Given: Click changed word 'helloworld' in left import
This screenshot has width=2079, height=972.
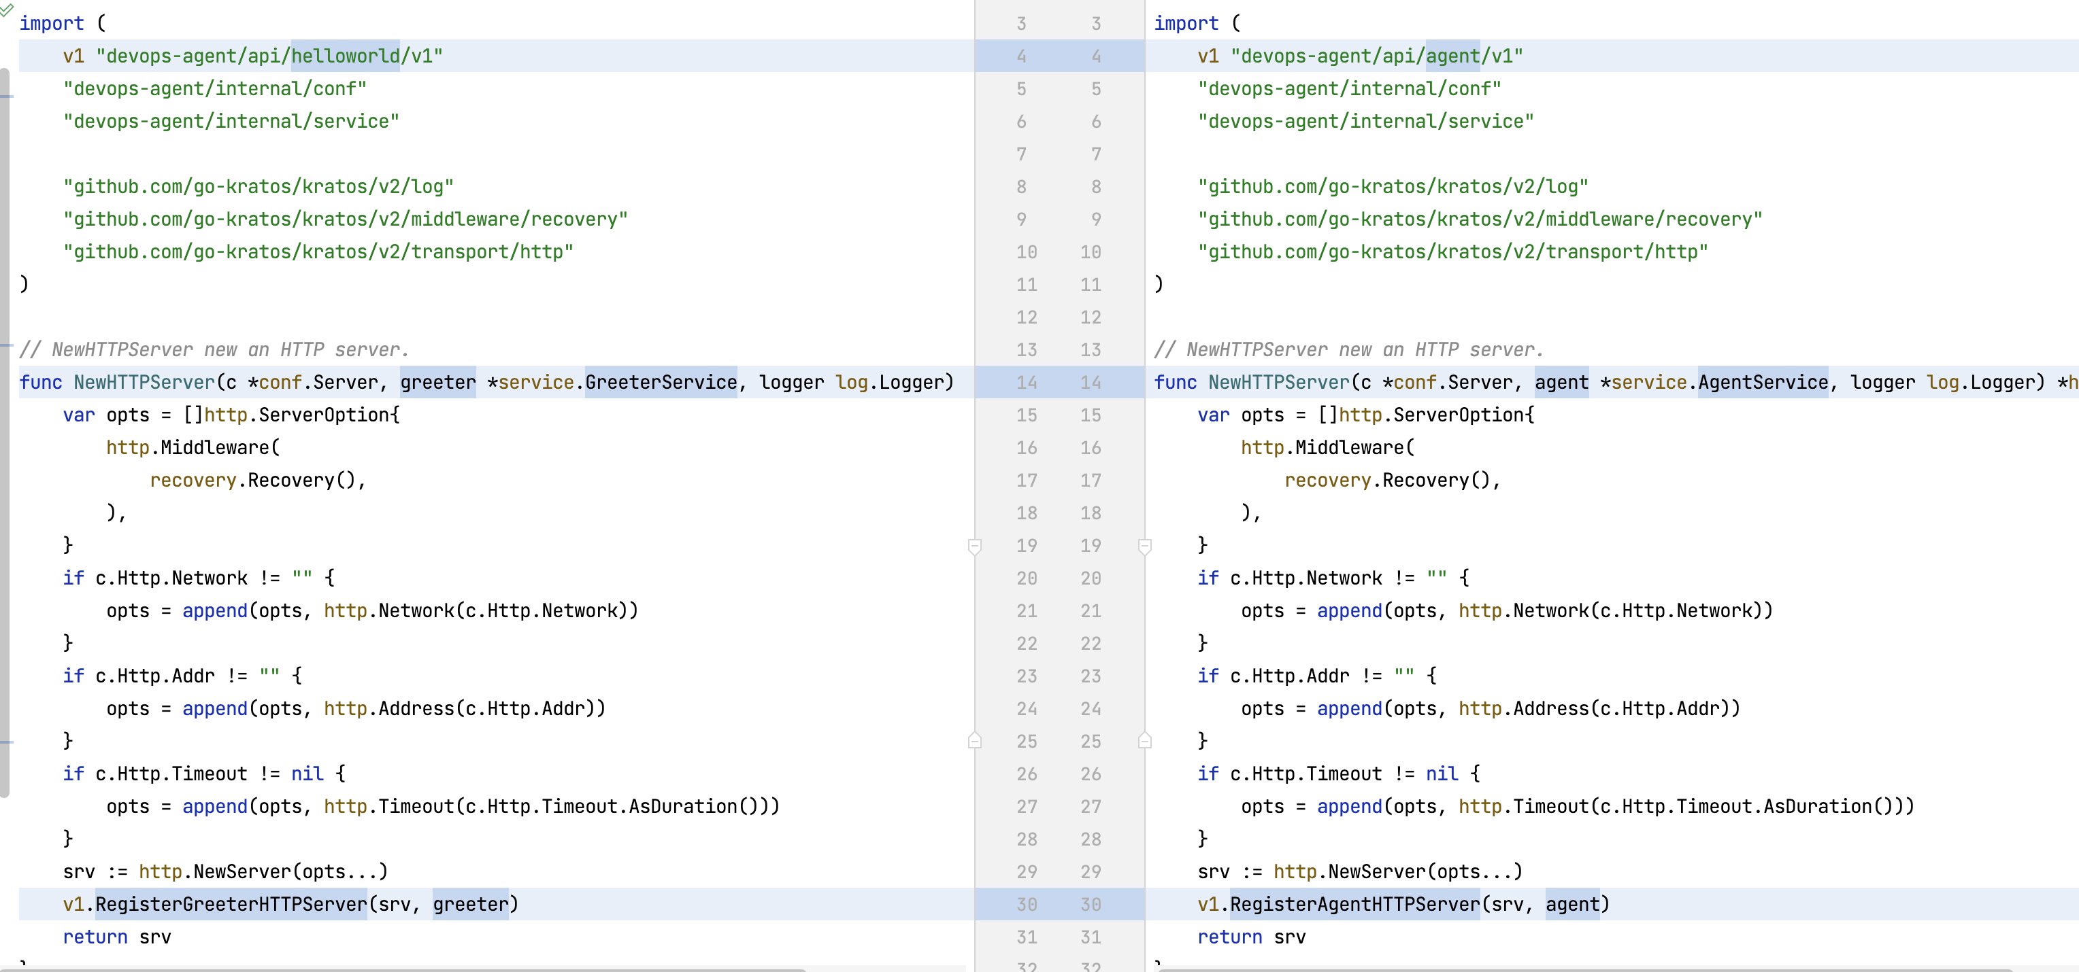Looking at the screenshot, I should tap(346, 56).
